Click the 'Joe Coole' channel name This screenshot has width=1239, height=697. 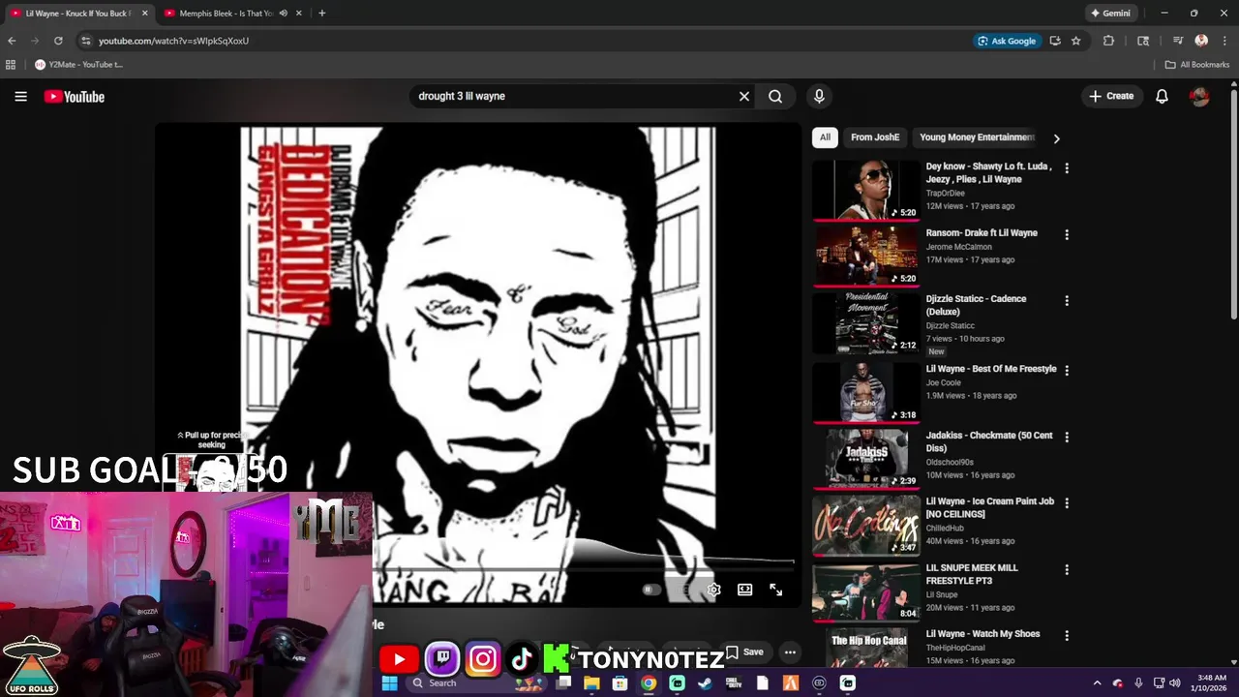pos(944,382)
